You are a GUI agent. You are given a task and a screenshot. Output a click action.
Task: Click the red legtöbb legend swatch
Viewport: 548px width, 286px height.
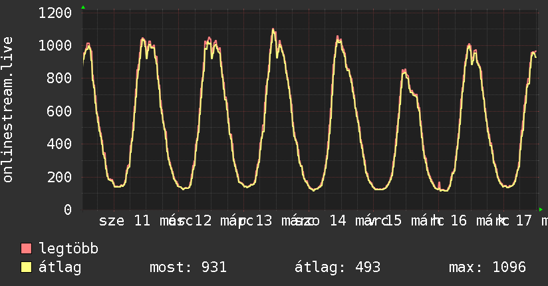point(27,249)
